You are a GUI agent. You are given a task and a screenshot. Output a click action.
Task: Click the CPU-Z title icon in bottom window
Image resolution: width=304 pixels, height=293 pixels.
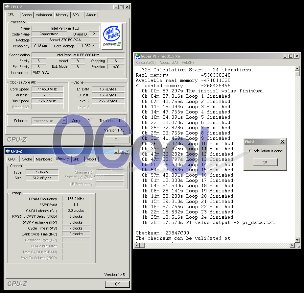[x=8, y=151]
